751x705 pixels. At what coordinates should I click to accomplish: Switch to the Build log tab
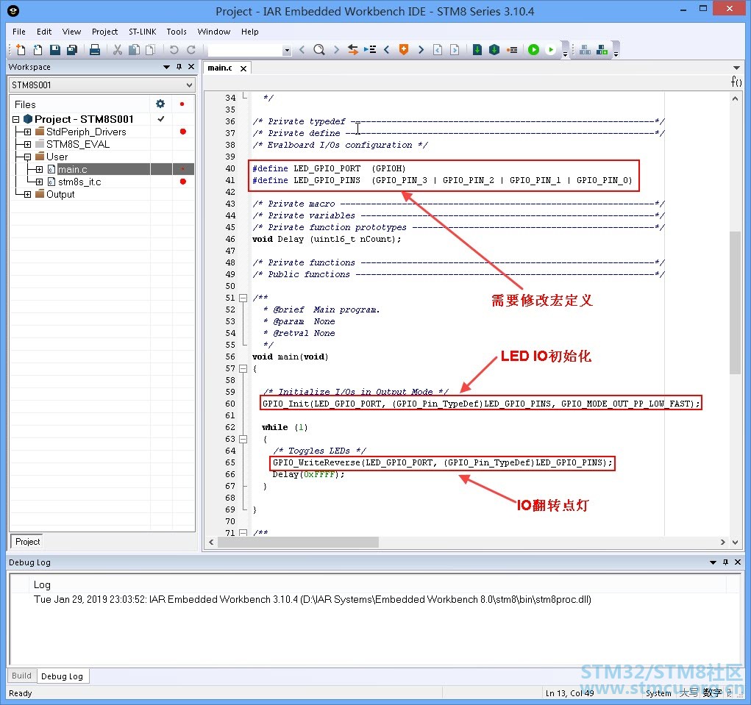[x=21, y=676]
